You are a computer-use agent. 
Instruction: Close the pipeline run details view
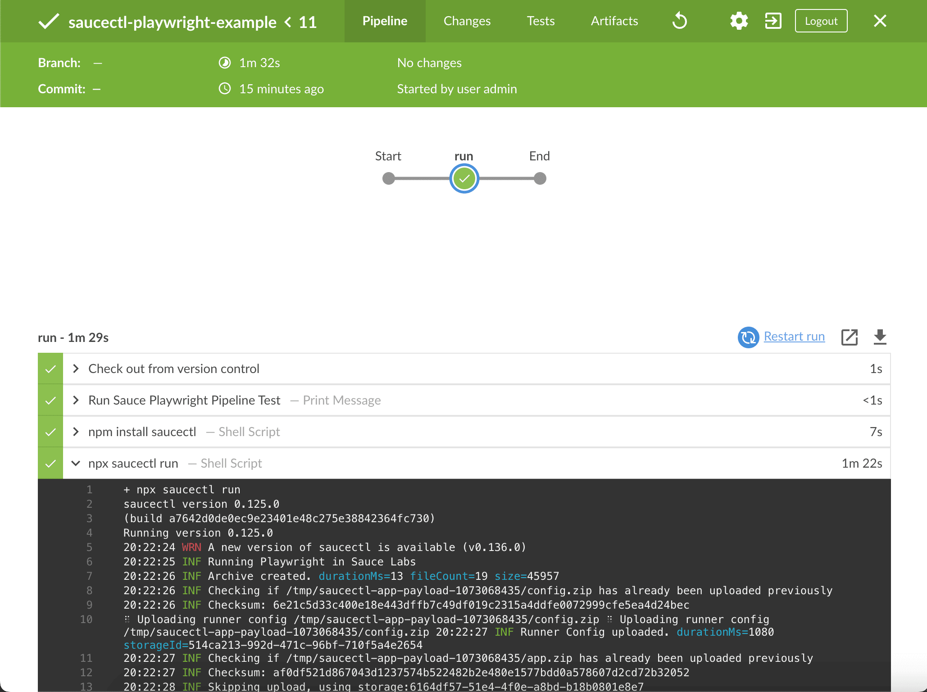coord(880,21)
